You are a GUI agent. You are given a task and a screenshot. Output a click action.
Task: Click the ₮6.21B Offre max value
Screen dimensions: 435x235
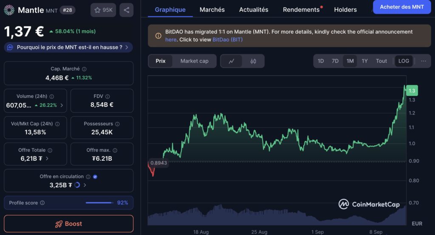102,159
